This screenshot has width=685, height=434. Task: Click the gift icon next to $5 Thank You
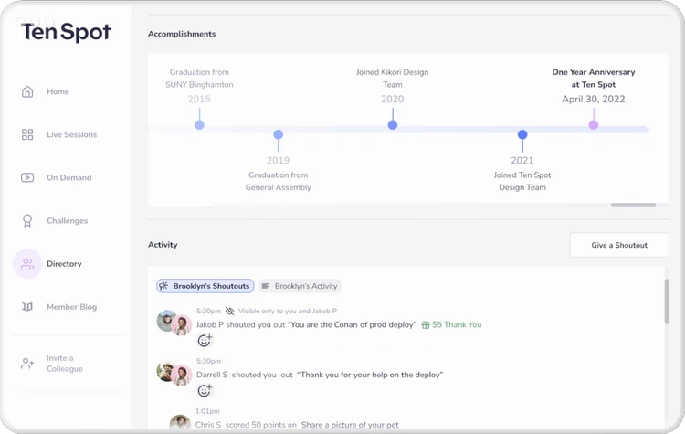[x=426, y=324]
